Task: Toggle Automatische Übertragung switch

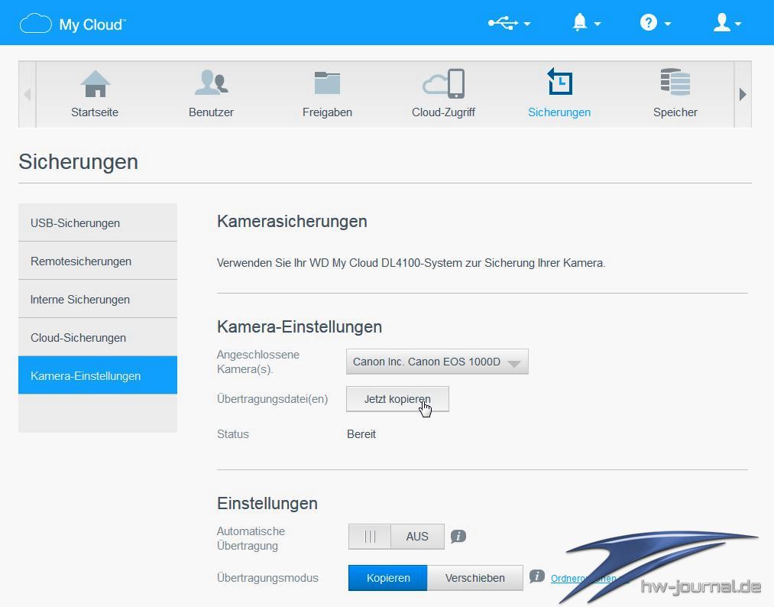Action: click(x=396, y=537)
